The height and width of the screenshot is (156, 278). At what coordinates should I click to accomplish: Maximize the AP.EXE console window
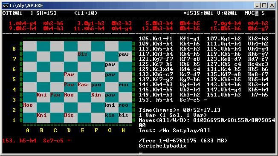[264, 6]
